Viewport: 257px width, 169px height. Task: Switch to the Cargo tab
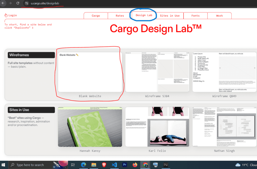click(x=96, y=15)
